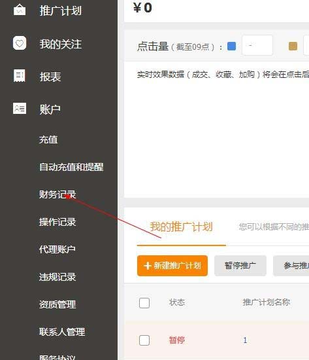Click the tan color swatch beside 点击量
The height and width of the screenshot is (360, 309).
tap(293, 46)
